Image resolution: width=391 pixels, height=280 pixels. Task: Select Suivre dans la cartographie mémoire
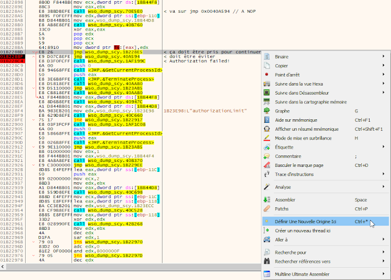pos(326,102)
